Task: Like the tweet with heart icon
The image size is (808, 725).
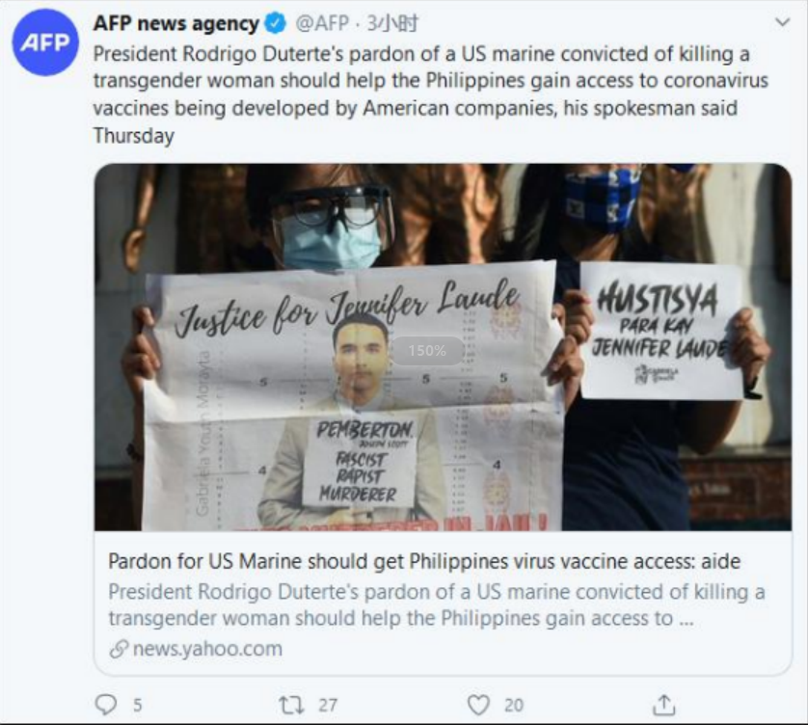Action: coord(477,705)
